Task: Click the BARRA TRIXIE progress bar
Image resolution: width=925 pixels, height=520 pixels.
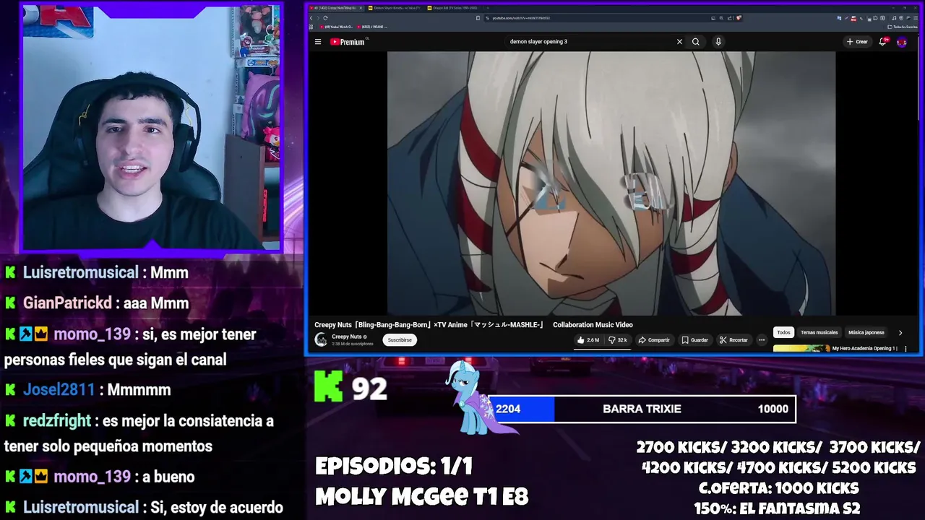Action: [642, 409]
